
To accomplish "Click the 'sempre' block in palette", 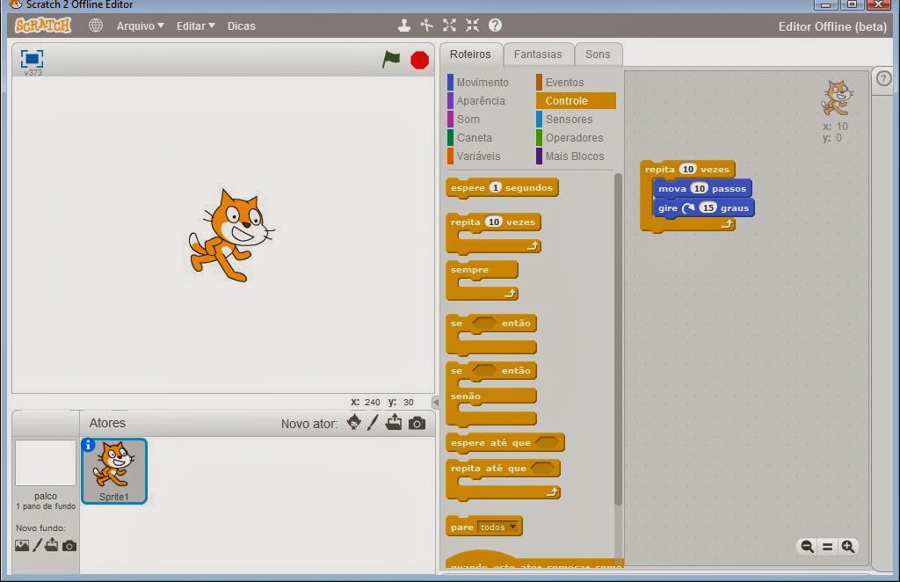I will (482, 280).
